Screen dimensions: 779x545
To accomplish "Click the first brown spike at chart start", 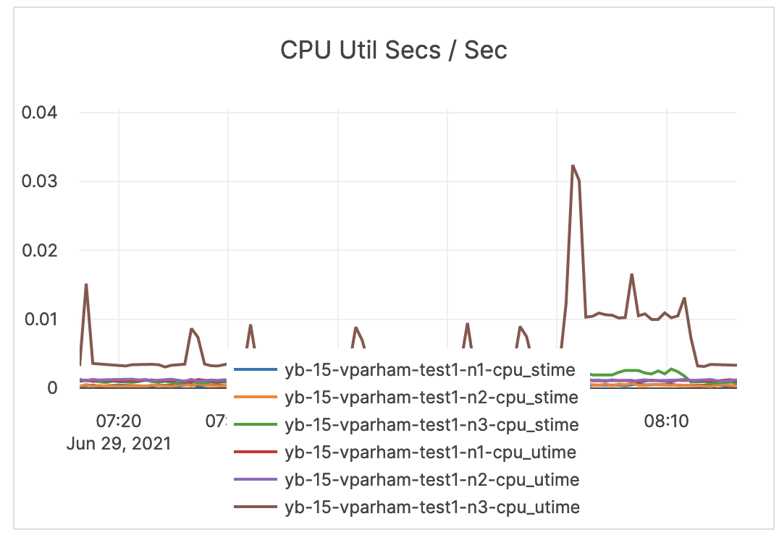I will pyautogui.click(x=86, y=285).
